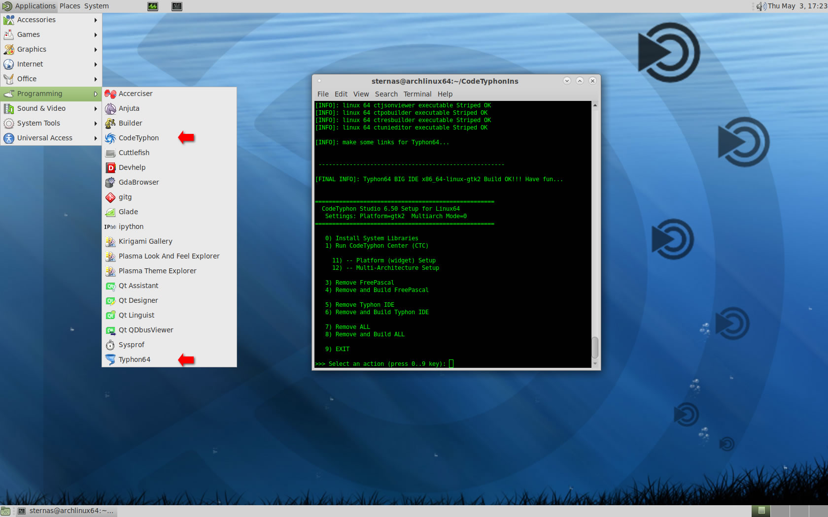
Task: Launch Qt Linguist
Action: (169, 315)
